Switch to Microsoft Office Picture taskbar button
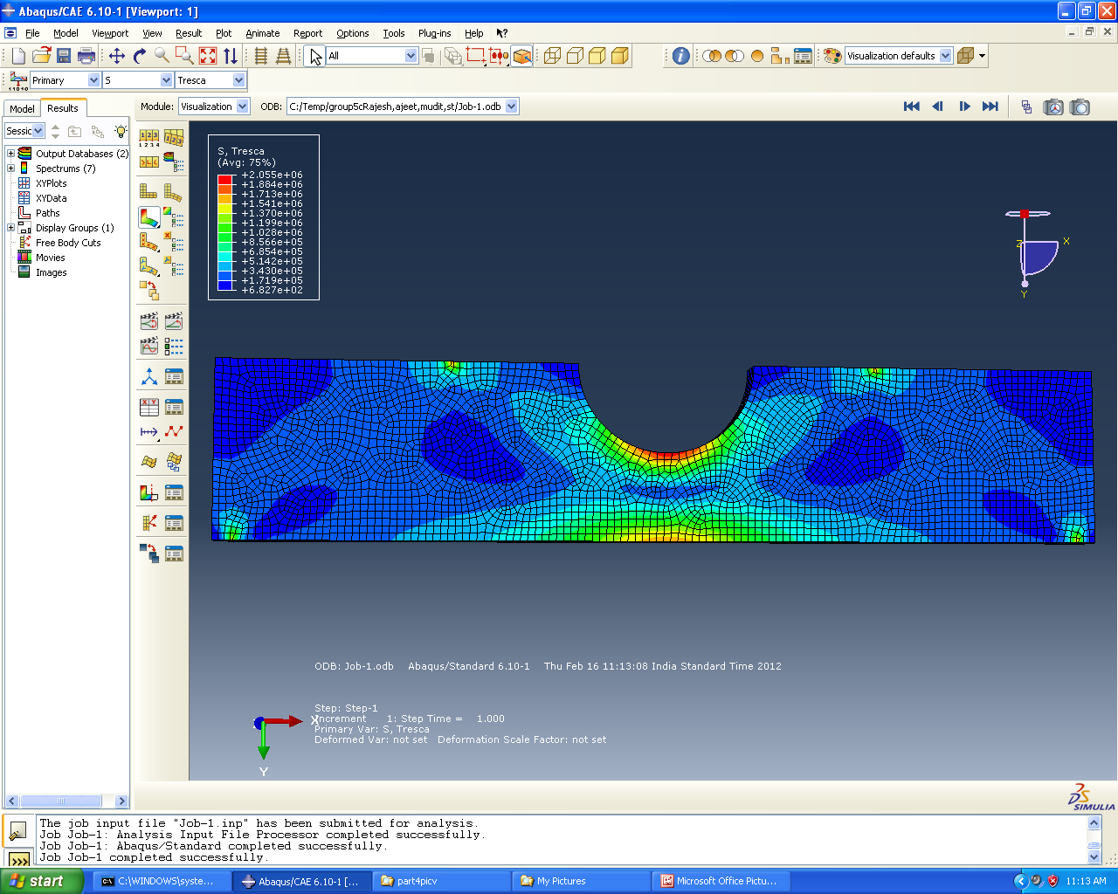This screenshot has width=1118, height=894. (723, 881)
